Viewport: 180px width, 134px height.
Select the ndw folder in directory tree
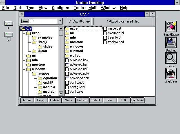coord(35,60)
